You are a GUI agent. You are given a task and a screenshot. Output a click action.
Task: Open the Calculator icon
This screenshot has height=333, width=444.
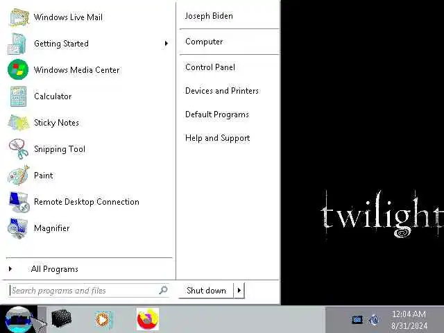point(19,96)
